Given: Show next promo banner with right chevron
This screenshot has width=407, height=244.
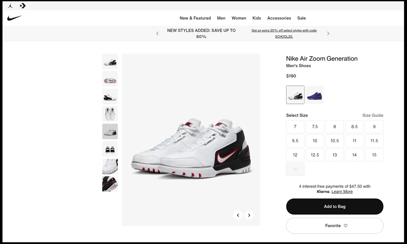Looking at the screenshot, I should [x=328, y=34].
